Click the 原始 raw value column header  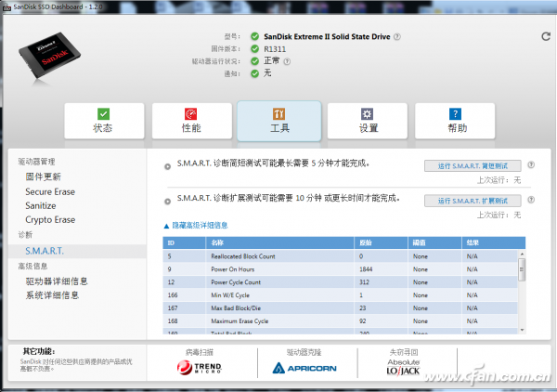pyautogui.click(x=381, y=242)
